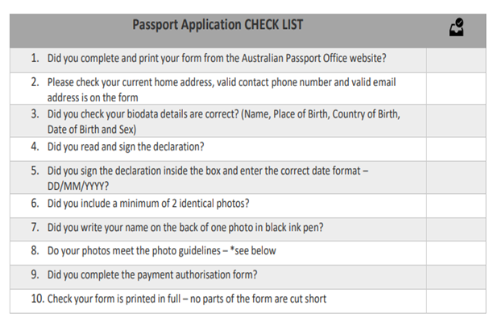The image size is (498, 330).
Task: Tick the payment authorisation form checkbox
Action: (x=456, y=275)
